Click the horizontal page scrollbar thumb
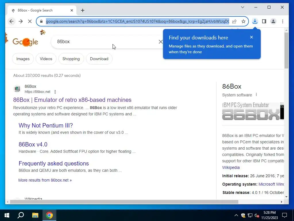 [x=124, y=202]
